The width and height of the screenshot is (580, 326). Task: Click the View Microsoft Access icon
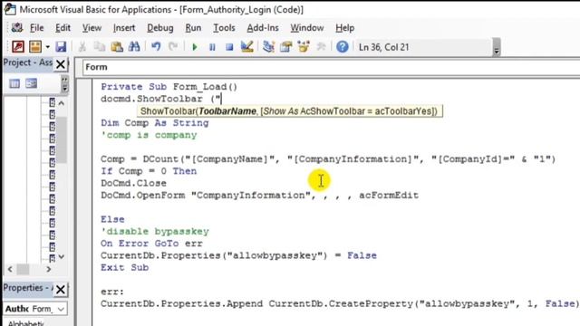coord(18,47)
